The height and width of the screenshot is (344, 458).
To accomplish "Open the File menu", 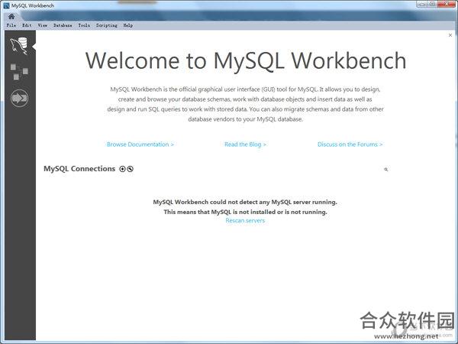I will pyautogui.click(x=11, y=25).
